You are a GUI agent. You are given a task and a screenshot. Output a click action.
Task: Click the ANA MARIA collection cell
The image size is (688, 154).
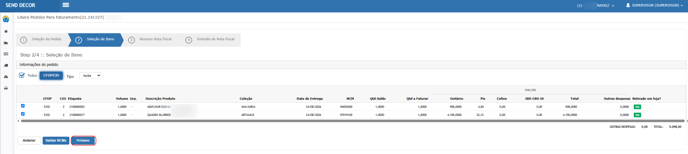(x=248, y=107)
